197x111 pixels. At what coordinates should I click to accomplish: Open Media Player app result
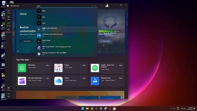coord(66,41)
